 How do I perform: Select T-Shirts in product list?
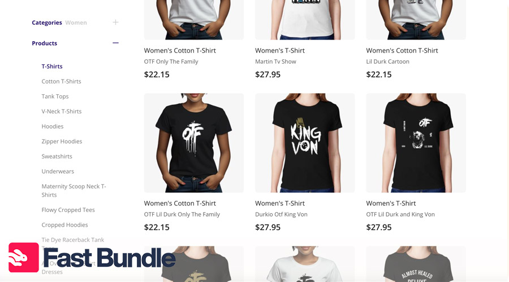click(52, 67)
